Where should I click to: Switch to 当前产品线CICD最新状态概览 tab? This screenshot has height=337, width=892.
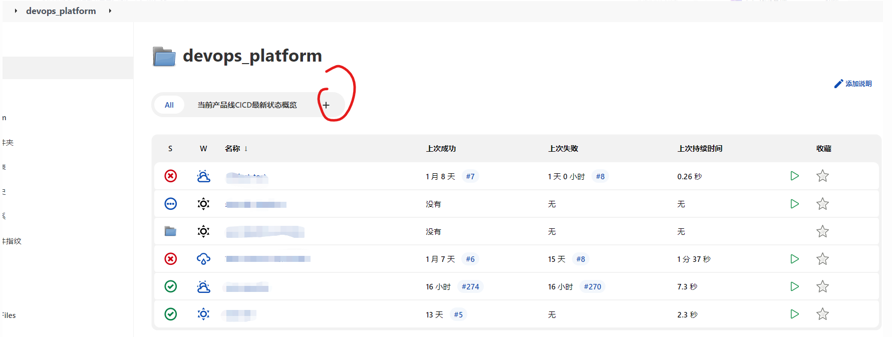pyautogui.click(x=247, y=105)
